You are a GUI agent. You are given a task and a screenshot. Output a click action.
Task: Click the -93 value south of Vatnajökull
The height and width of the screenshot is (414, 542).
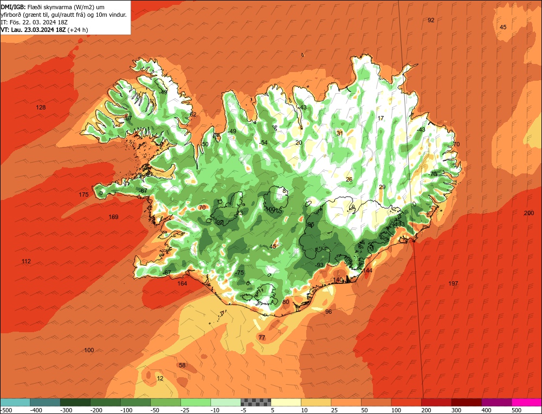click(319, 265)
